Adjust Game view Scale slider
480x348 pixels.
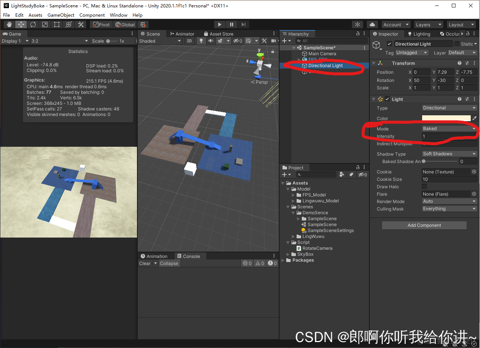111,41
